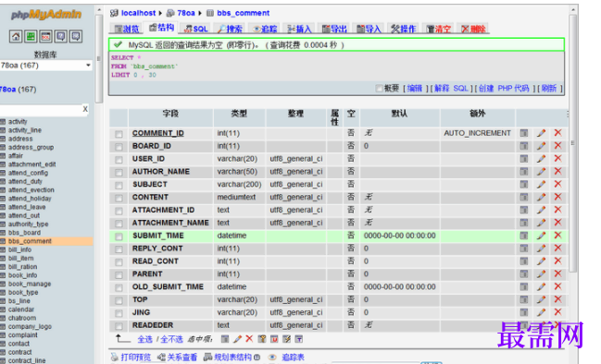This screenshot has height=364, width=601.
Task: Edit AUTHOR_NAME field with pencil icon
Action: (x=541, y=171)
